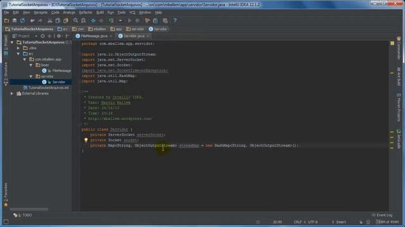Open the run configuration dropdown
This screenshot has width=405, height=227.
pyautogui.click(x=120, y=21)
